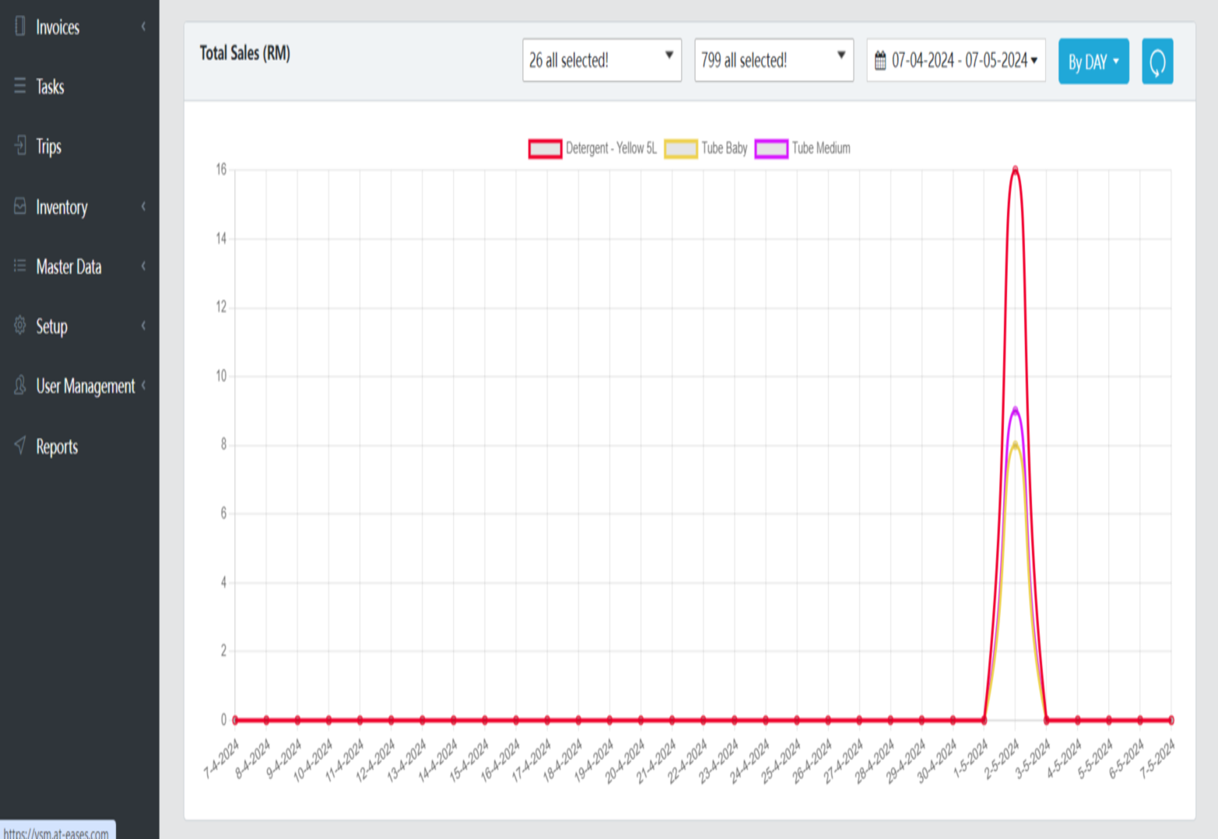The image size is (1218, 839).
Task: Click the Master Data list icon
Action: [20, 266]
